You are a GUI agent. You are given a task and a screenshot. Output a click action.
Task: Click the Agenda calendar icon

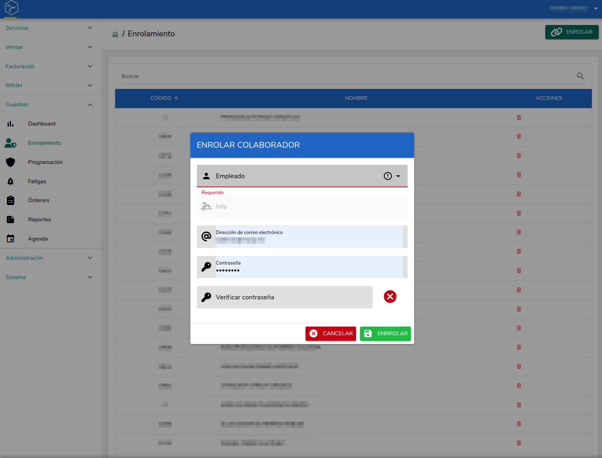click(11, 238)
